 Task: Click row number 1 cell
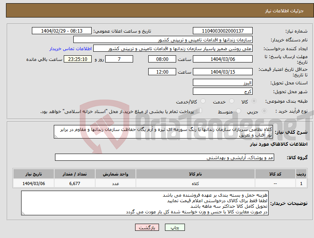tap(301, 183)
